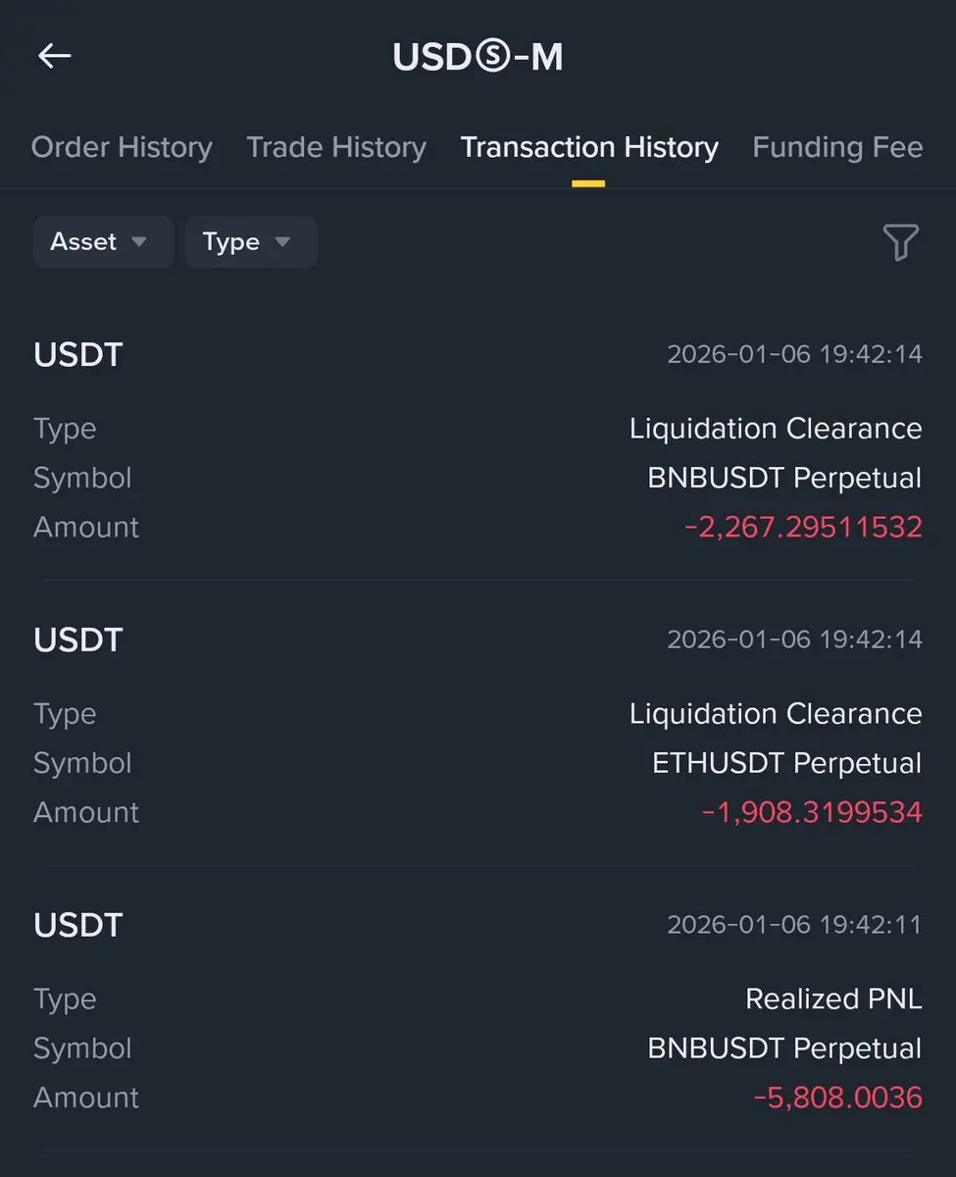Image resolution: width=956 pixels, height=1177 pixels.
Task: Tap the 19:42:11 transaction timestamp
Action: pos(794,924)
